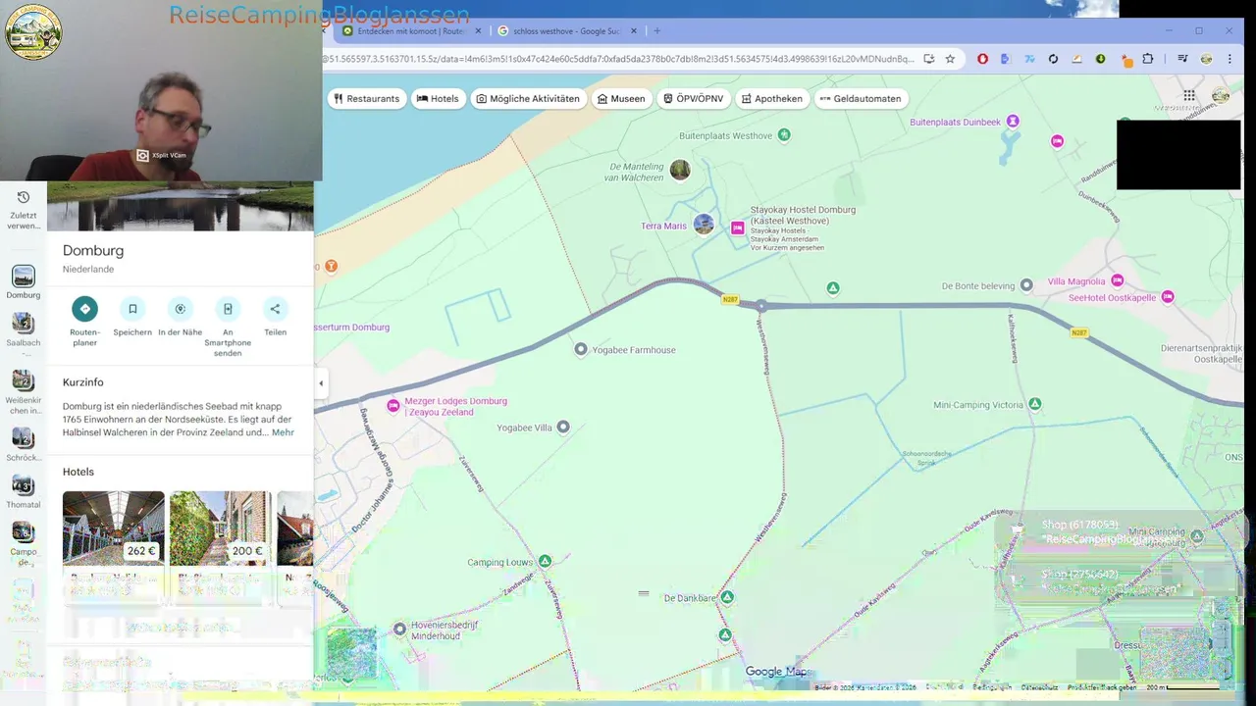The image size is (1256, 706).
Task: Open a new browser tab
Action: click(657, 31)
